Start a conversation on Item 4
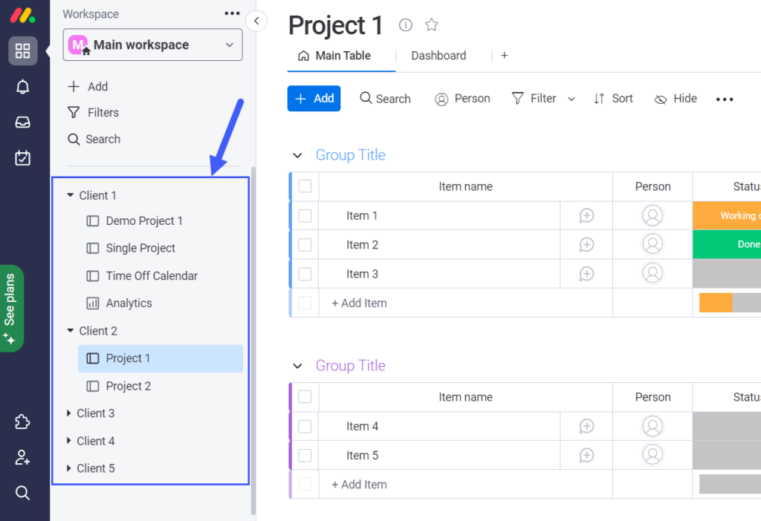The height and width of the screenshot is (521, 761). (x=586, y=426)
